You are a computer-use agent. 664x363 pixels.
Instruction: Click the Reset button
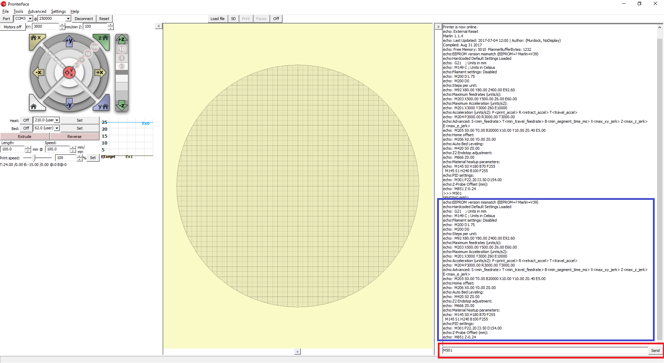tap(104, 19)
